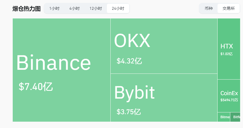Show 12小时 liquidation data
Image resolution: width=243 pixels, height=128 pixels.
tap(96, 8)
